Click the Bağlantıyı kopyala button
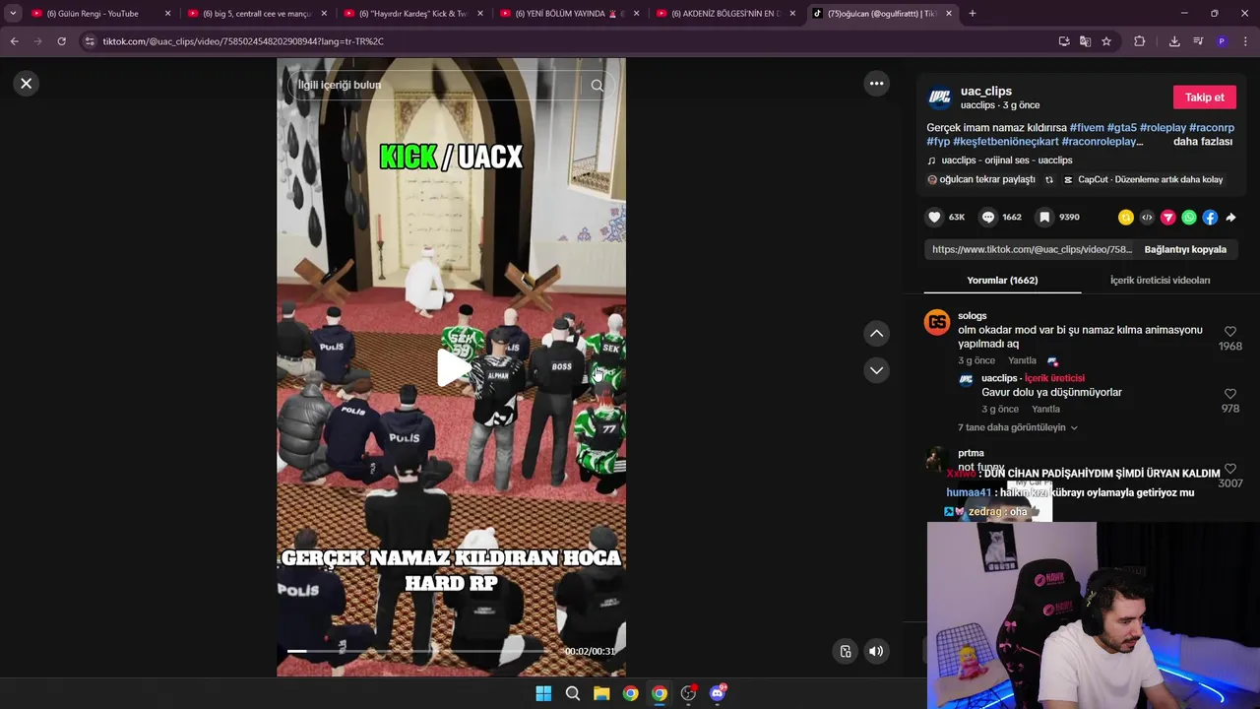This screenshot has height=709, width=1260. (1185, 249)
